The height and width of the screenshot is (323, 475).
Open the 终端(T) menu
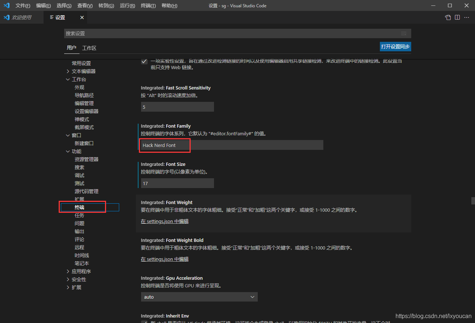(x=148, y=6)
